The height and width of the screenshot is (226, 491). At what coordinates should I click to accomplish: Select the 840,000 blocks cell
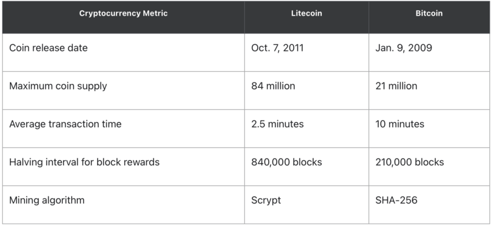[287, 162]
